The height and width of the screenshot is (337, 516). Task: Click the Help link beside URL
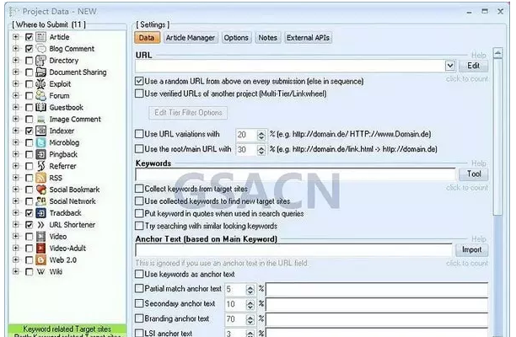[x=479, y=56]
